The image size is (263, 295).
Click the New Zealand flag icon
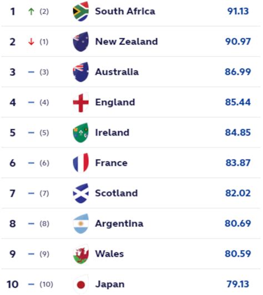coord(81,42)
